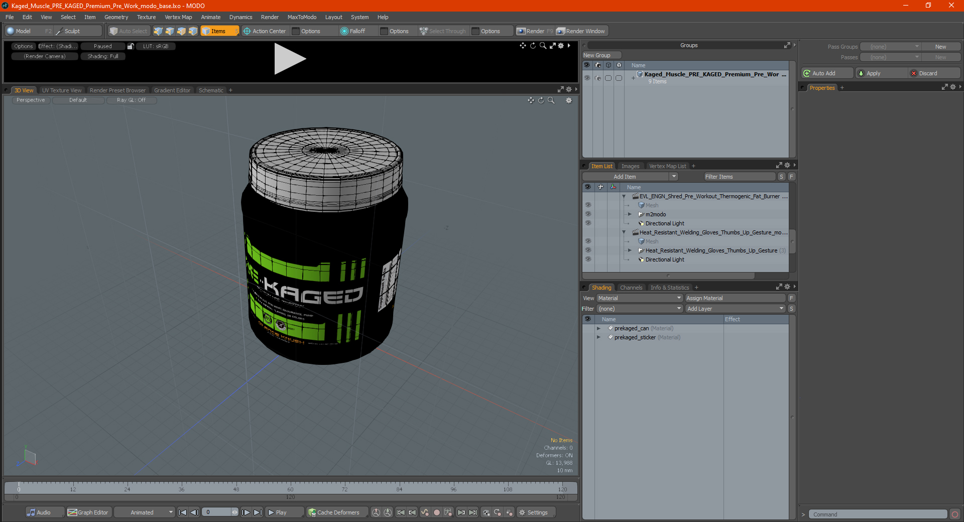
Task: Toggle visibility of first Mesh item
Action: [588, 205]
